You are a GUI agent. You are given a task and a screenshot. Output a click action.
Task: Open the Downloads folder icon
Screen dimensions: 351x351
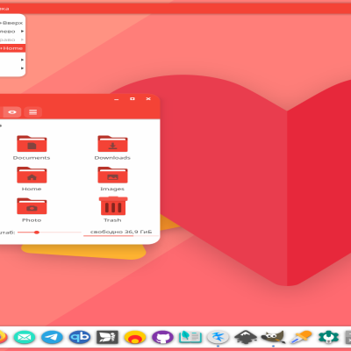coord(112,144)
